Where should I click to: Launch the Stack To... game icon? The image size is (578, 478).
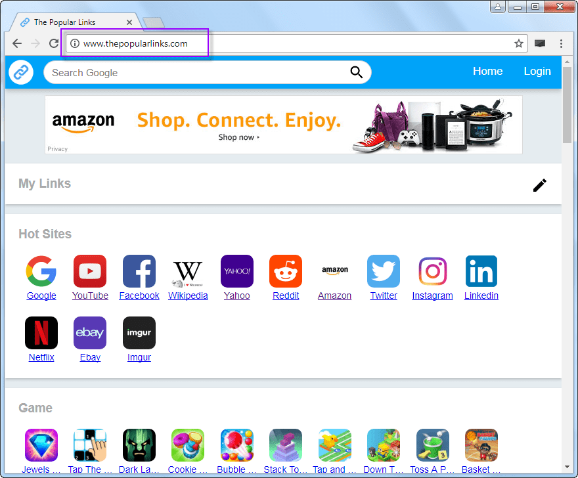pos(286,445)
